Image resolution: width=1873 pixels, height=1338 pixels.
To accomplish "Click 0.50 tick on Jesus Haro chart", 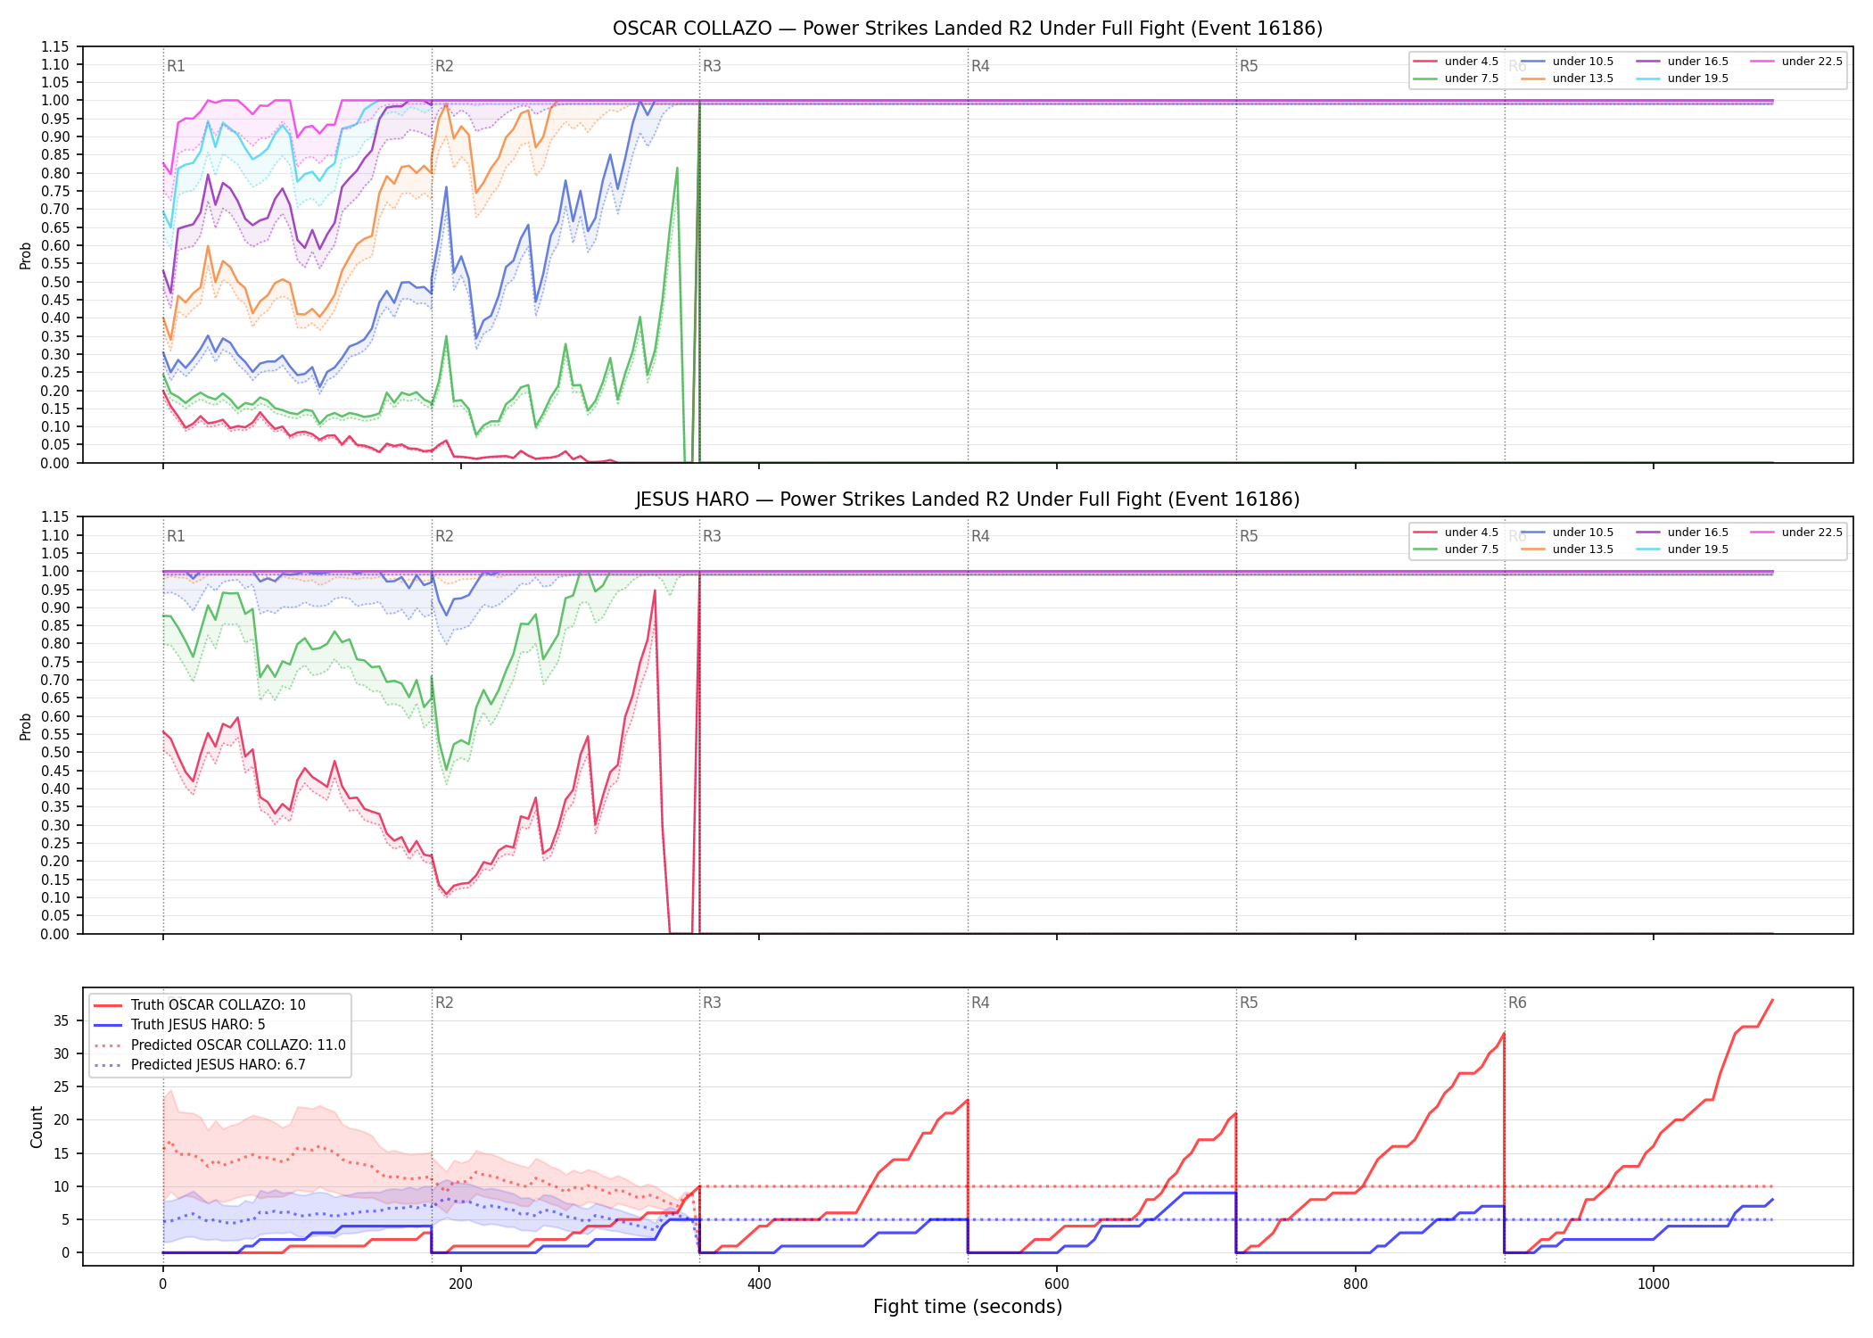I will click(x=55, y=753).
